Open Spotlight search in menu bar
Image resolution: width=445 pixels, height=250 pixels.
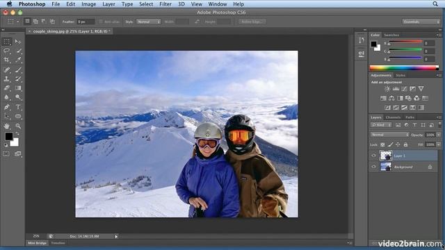click(x=435, y=4)
